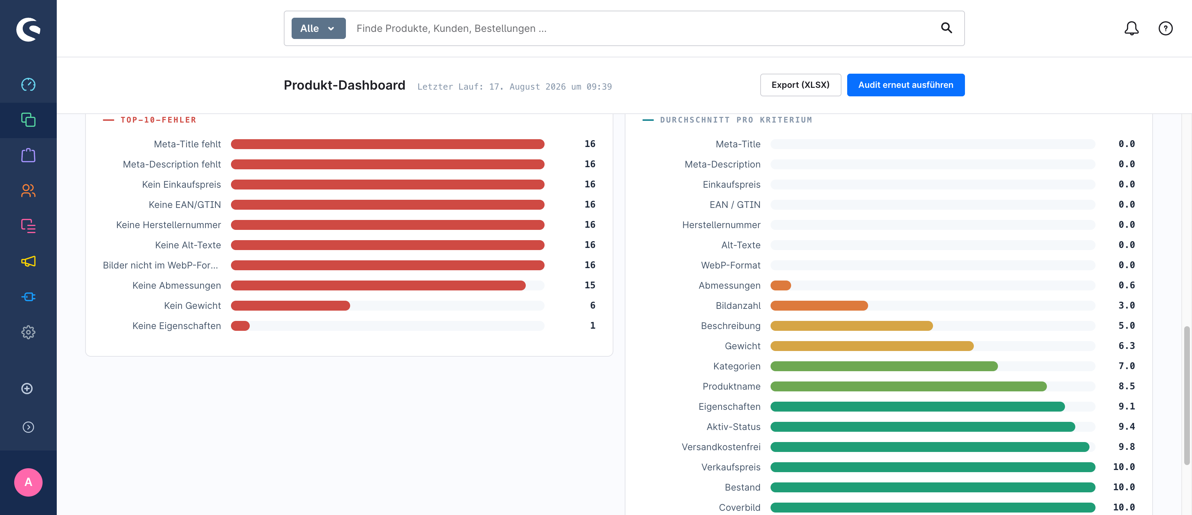Click the Produktname criterion label
The height and width of the screenshot is (515, 1192).
[732, 386]
